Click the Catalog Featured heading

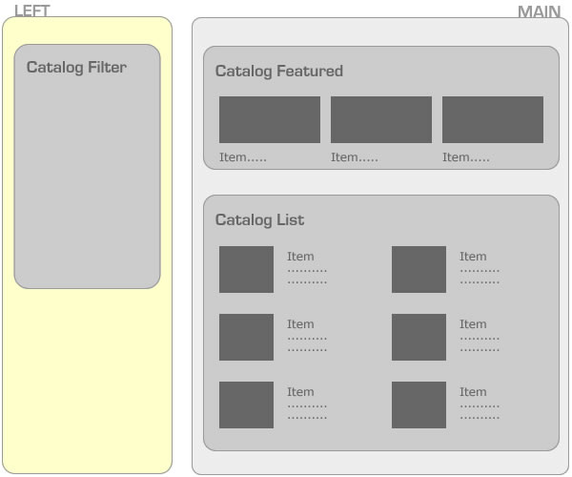[278, 72]
